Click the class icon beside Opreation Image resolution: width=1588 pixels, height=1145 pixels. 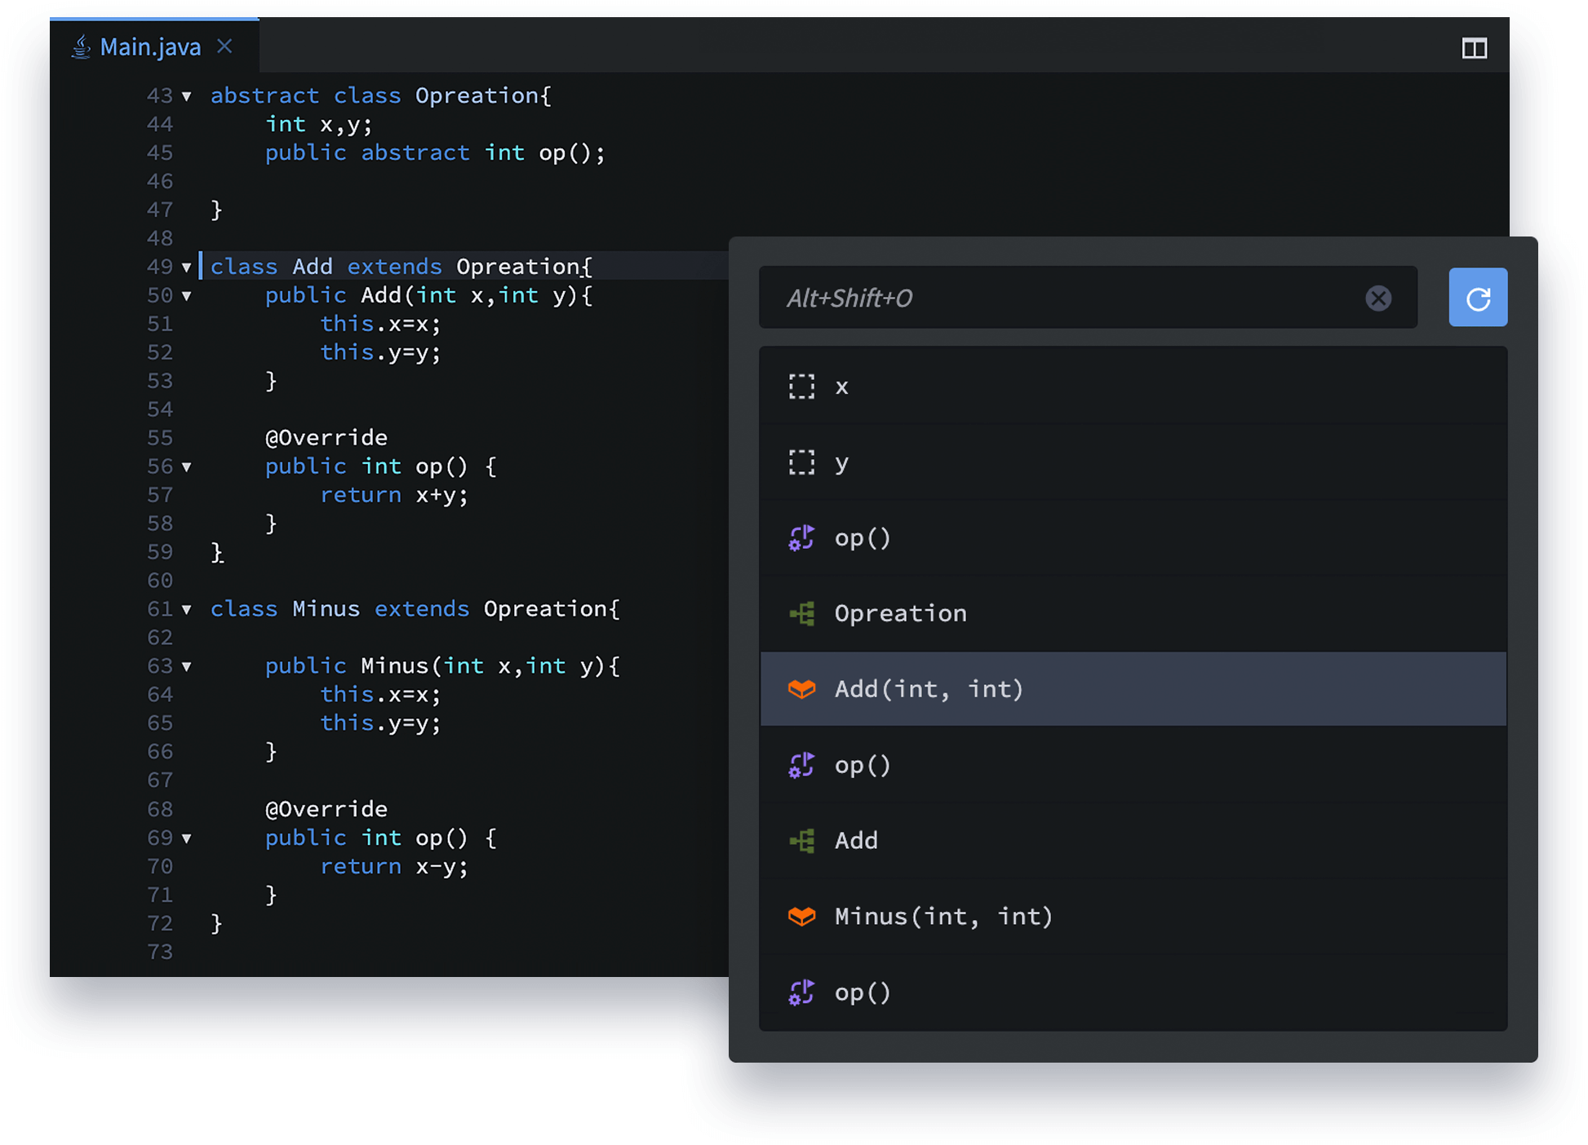(x=801, y=613)
